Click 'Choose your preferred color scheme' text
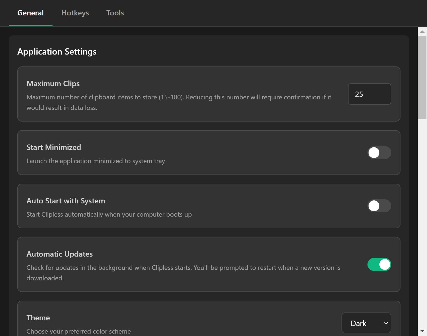The height and width of the screenshot is (336, 427). pos(78,331)
